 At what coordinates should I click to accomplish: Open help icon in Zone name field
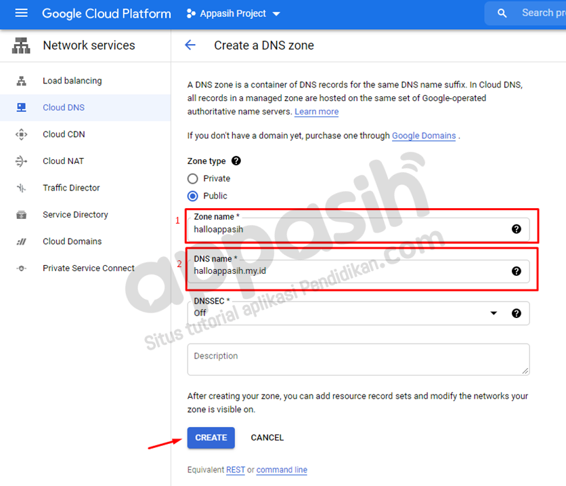tap(517, 228)
